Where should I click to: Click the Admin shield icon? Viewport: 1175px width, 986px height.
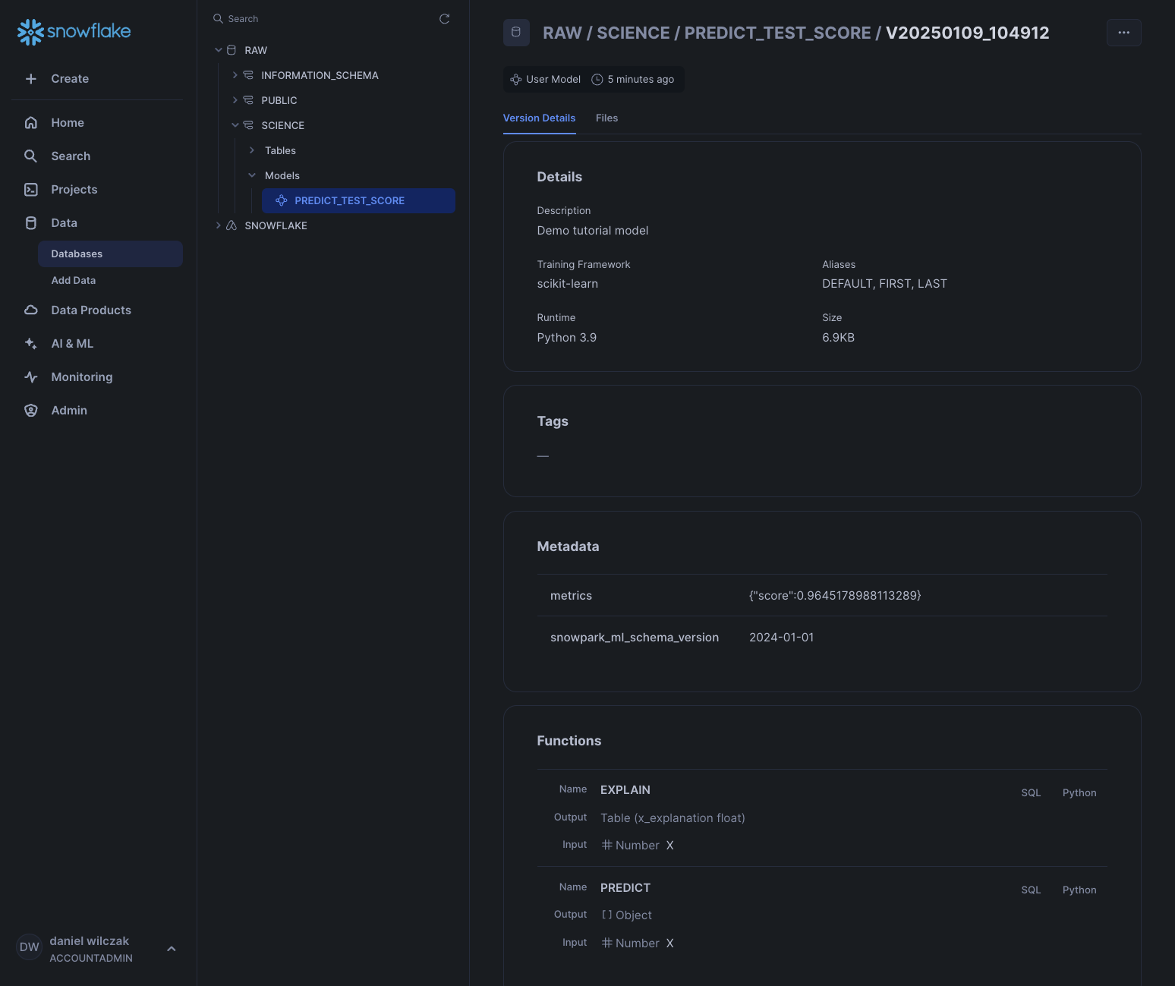pos(31,411)
